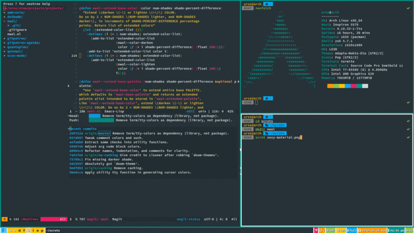Image resolution: width=414 pixels, height=233 pixels.
Task: Click the ~/scrots window title in panel
Action: point(53,230)
